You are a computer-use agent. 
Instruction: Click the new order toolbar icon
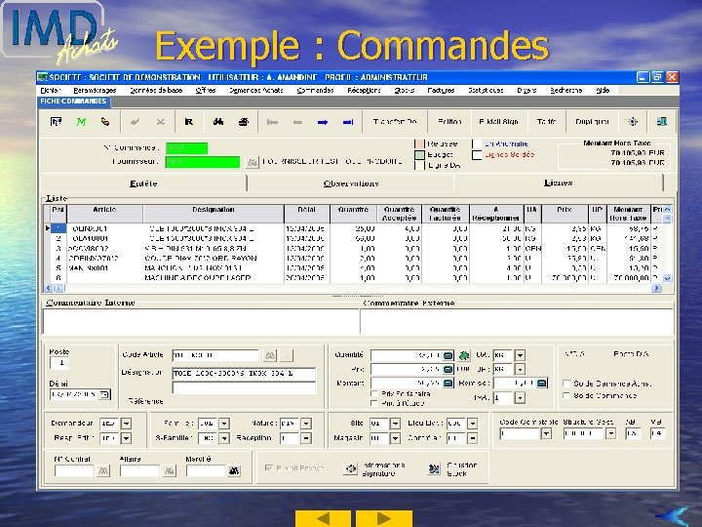coord(56,121)
